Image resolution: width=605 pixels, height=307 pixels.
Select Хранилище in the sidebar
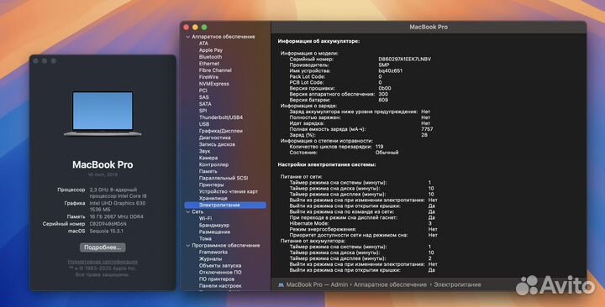point(213,198)
